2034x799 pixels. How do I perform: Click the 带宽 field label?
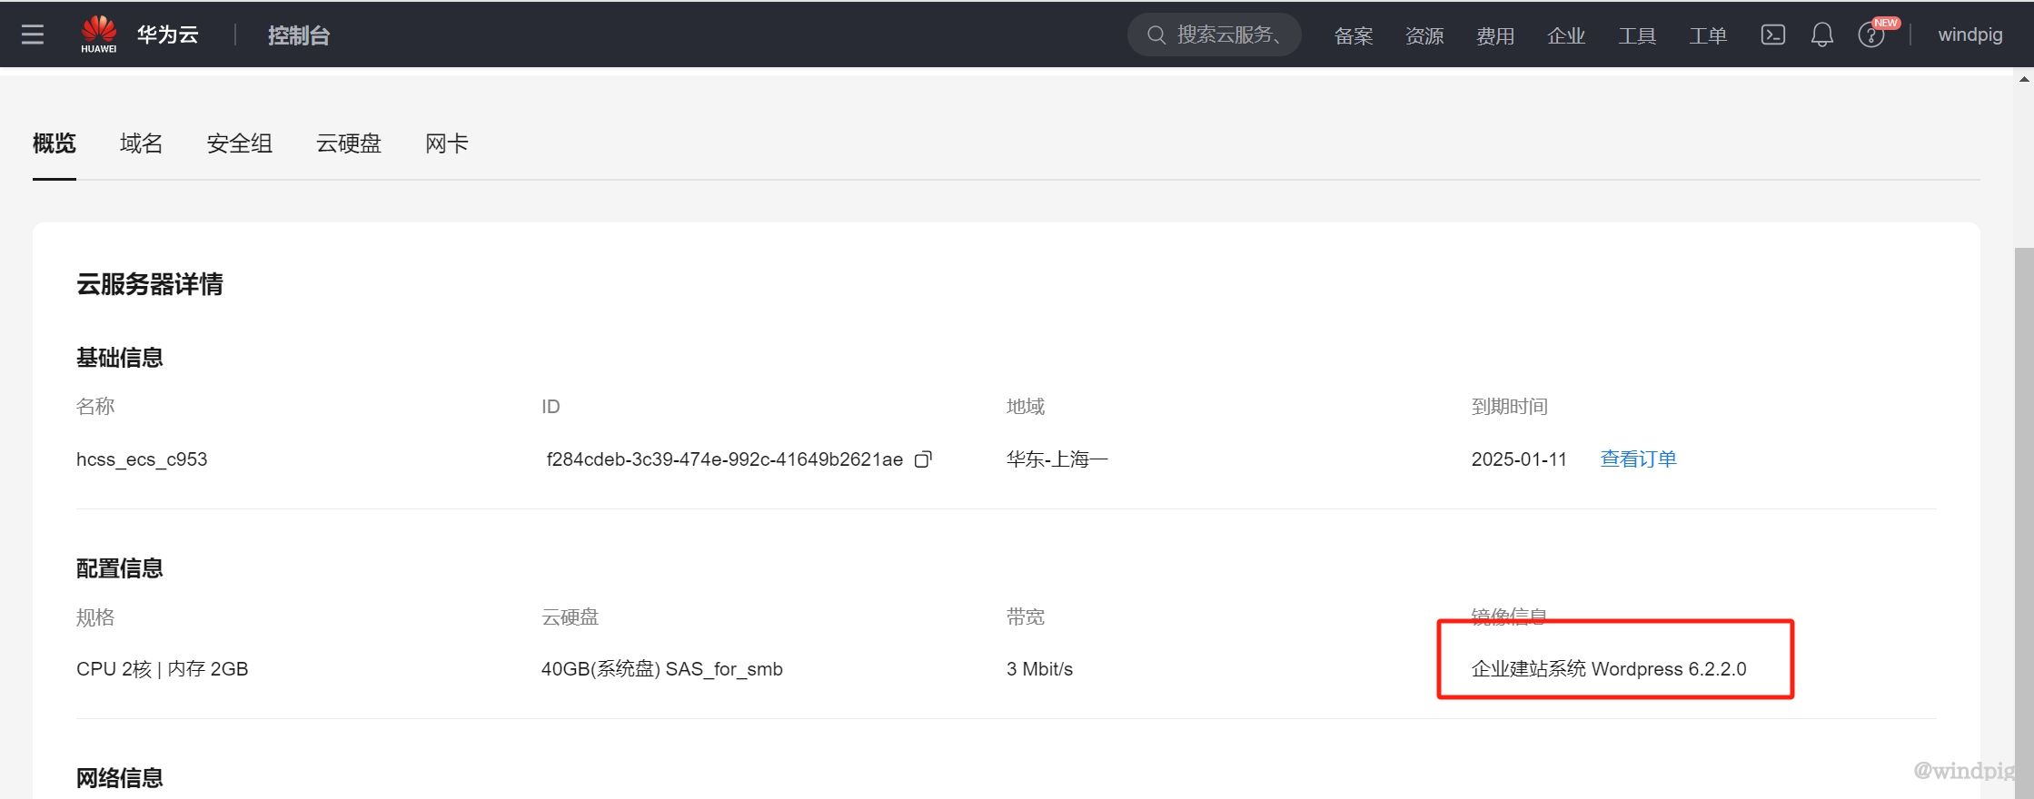click(x=1026, y=617)
